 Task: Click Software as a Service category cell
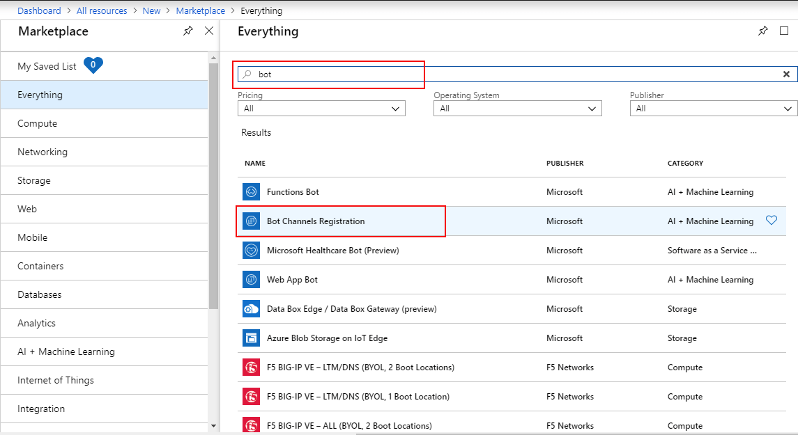pyautogui.click(x=712, y=251)
